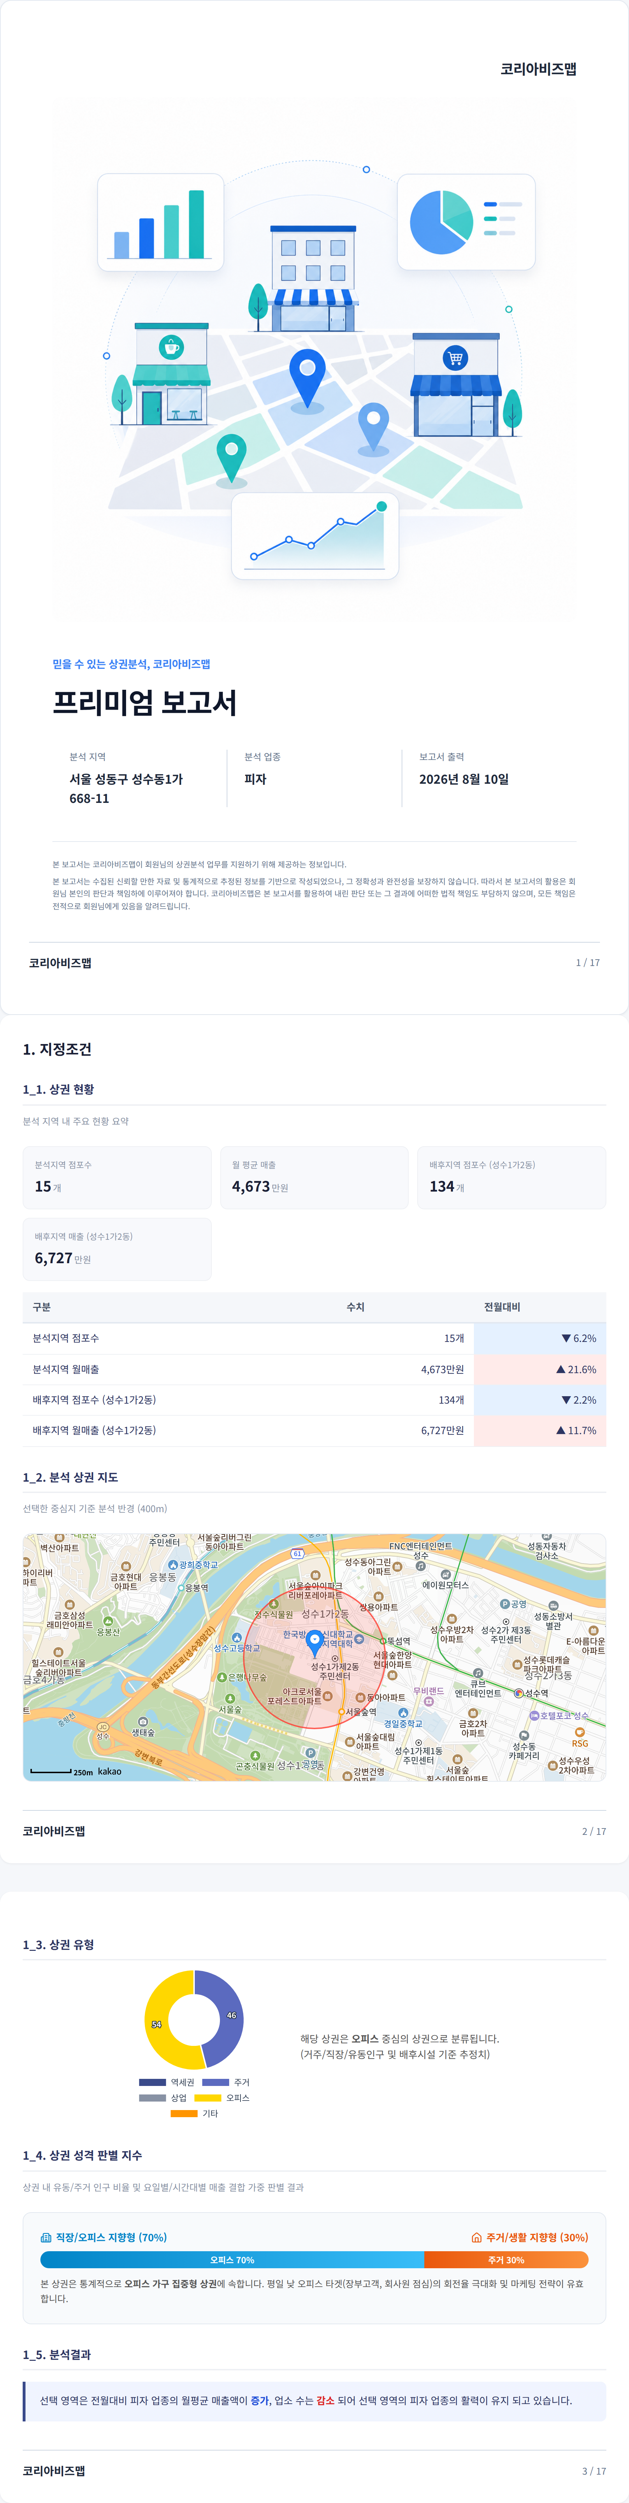629x2503 pixels.
Task: Click the 분석지역 점포수 15개 summary card
Action: pyautogui.click(x=118, y=1178)
